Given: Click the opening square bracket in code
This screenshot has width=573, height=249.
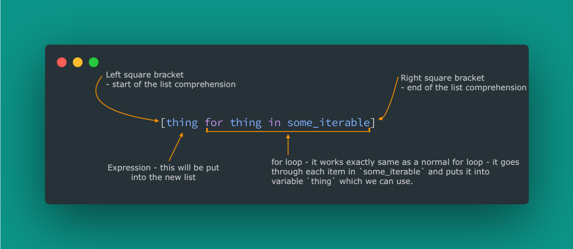Looking at the screenshot, I should (163, 123).
